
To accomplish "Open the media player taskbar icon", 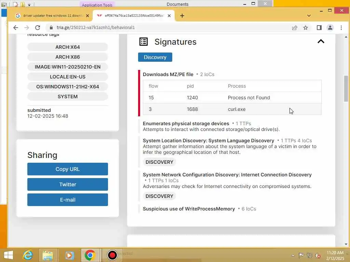I will pyautogui.click(x=69, y=255).
